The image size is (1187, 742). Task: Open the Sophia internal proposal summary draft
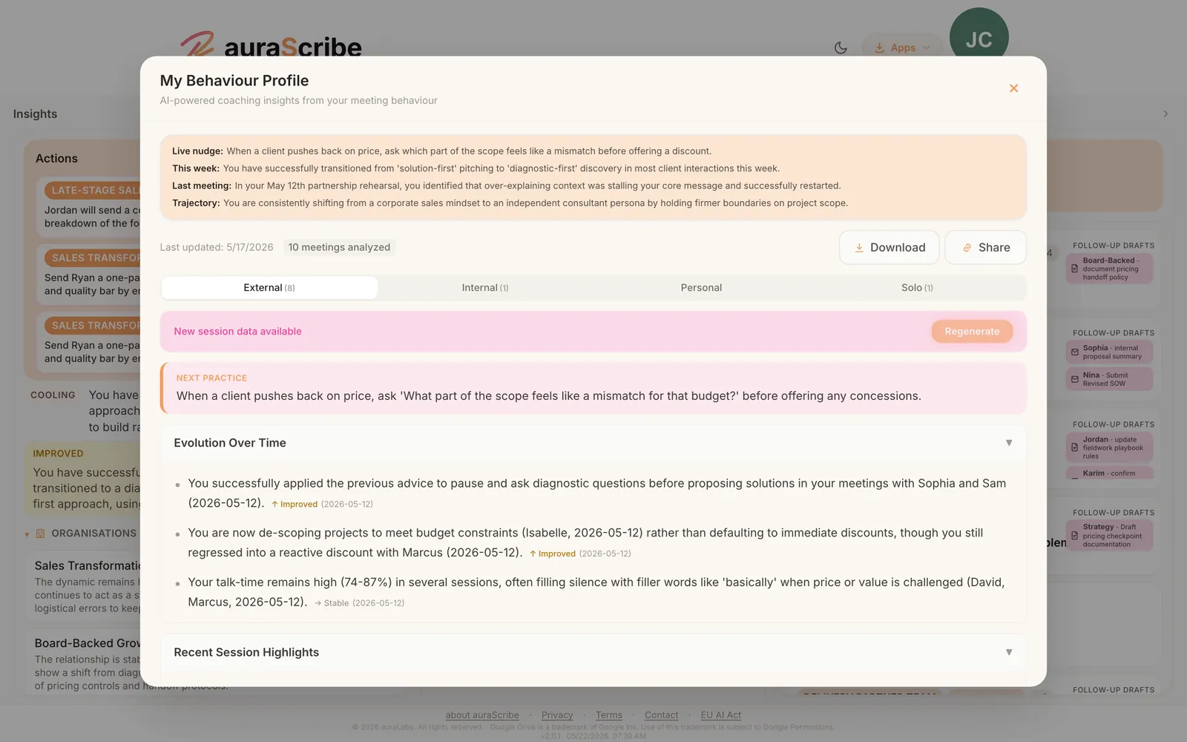coord(1109,352)
